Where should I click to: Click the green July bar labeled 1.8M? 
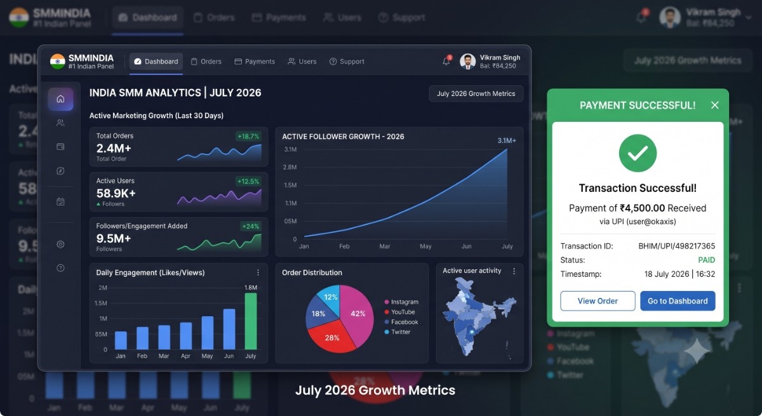[x=251, y=321]
